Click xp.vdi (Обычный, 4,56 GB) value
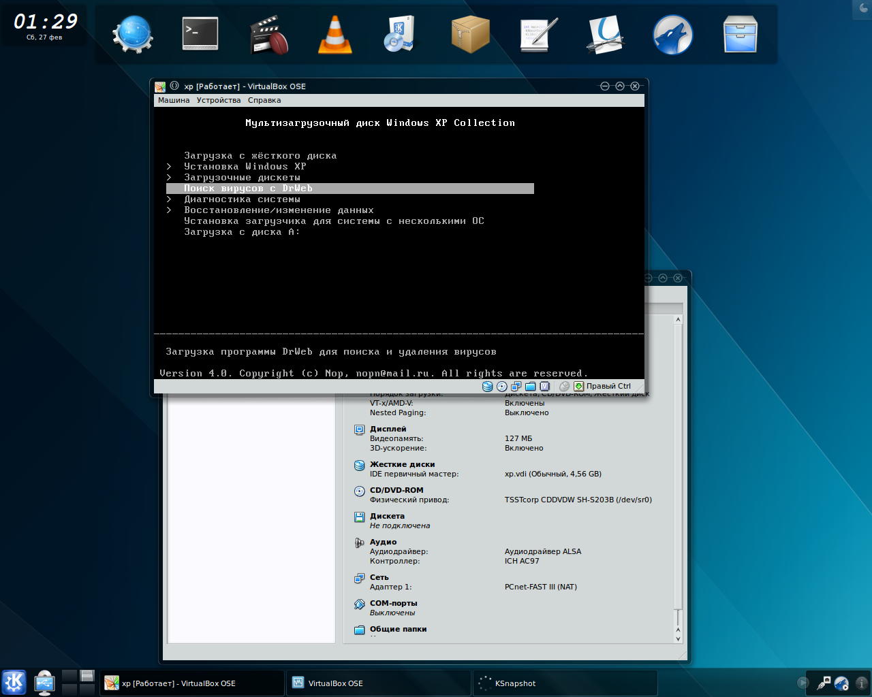This screenshot has height=697, width=872. [x=553, y=474]
